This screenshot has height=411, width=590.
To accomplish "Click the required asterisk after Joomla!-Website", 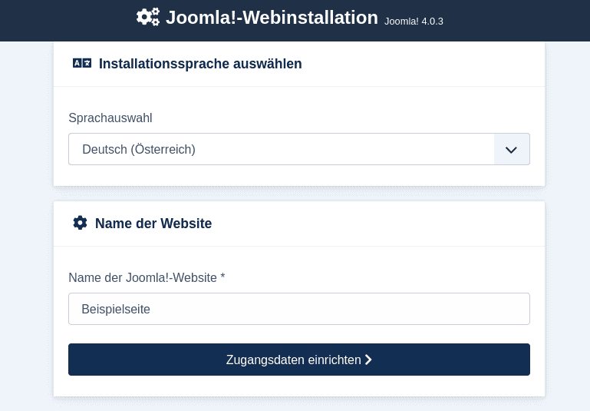I will (222, 277).
